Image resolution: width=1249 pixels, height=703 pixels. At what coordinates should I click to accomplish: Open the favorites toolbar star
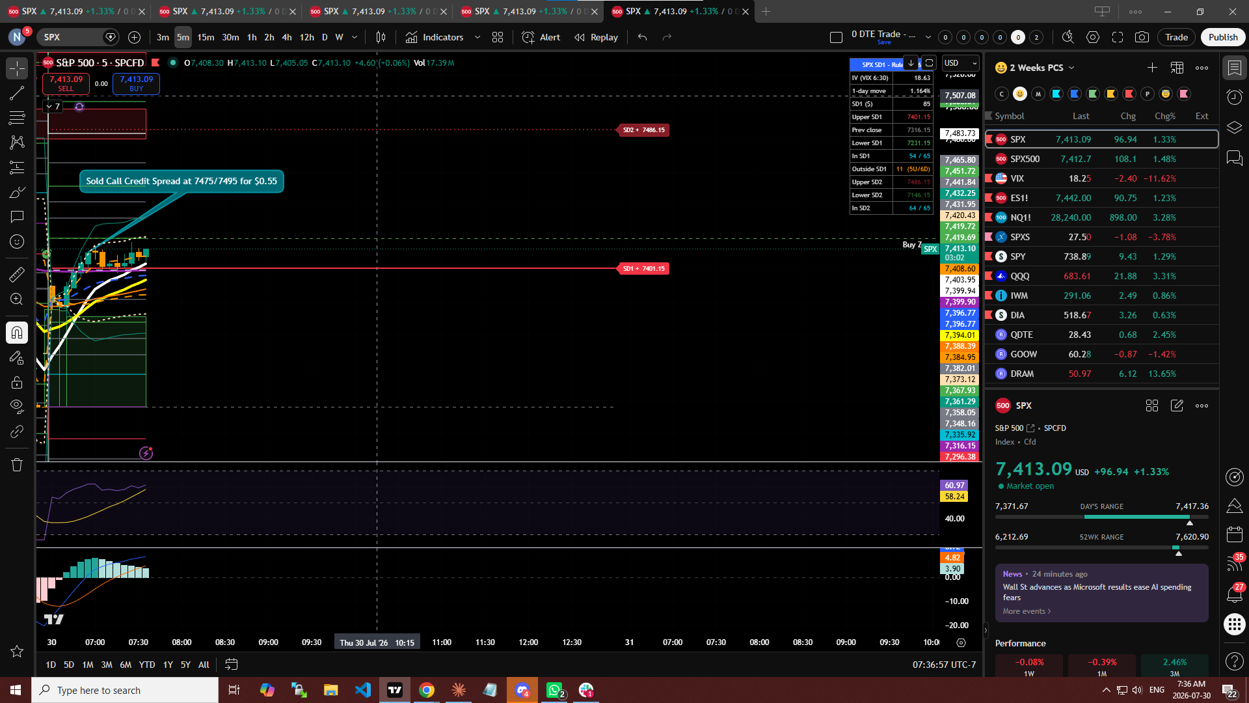pyautogui.click(x=17, y=652)
